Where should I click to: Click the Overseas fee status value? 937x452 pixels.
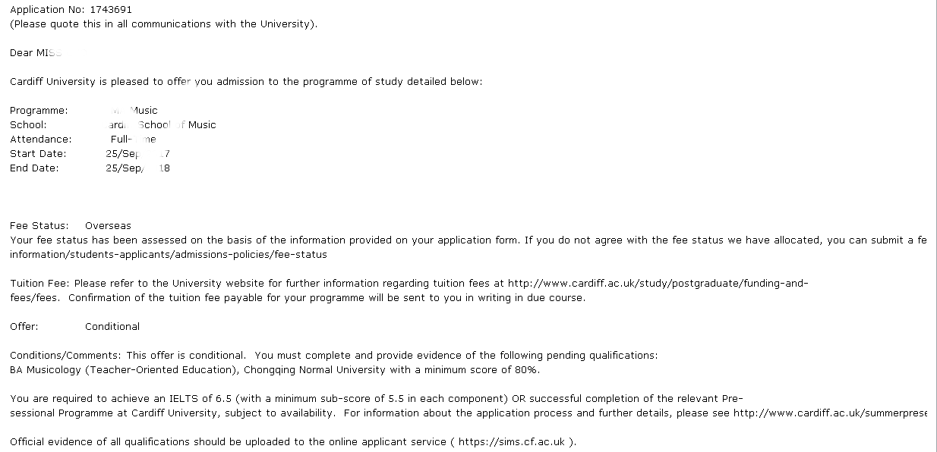point(108,226)
